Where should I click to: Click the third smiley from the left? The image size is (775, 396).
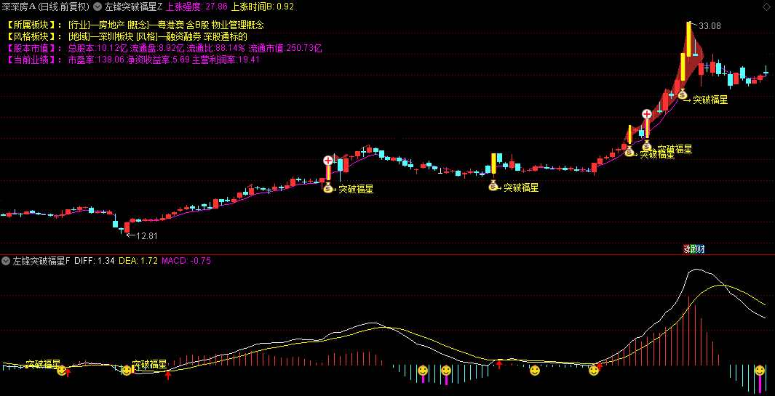tap(423, 370)
